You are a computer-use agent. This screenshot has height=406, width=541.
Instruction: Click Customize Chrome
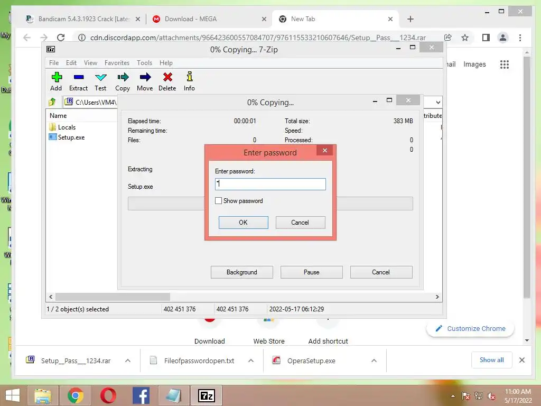[470, 329]
